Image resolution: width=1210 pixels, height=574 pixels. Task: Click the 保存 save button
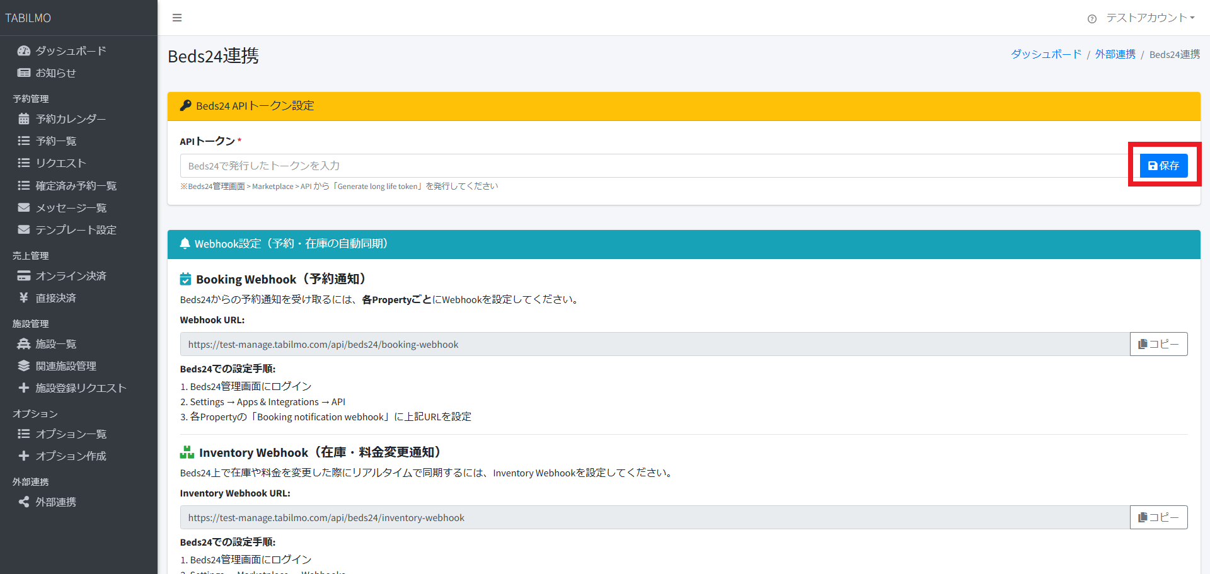click(1163, 166)
